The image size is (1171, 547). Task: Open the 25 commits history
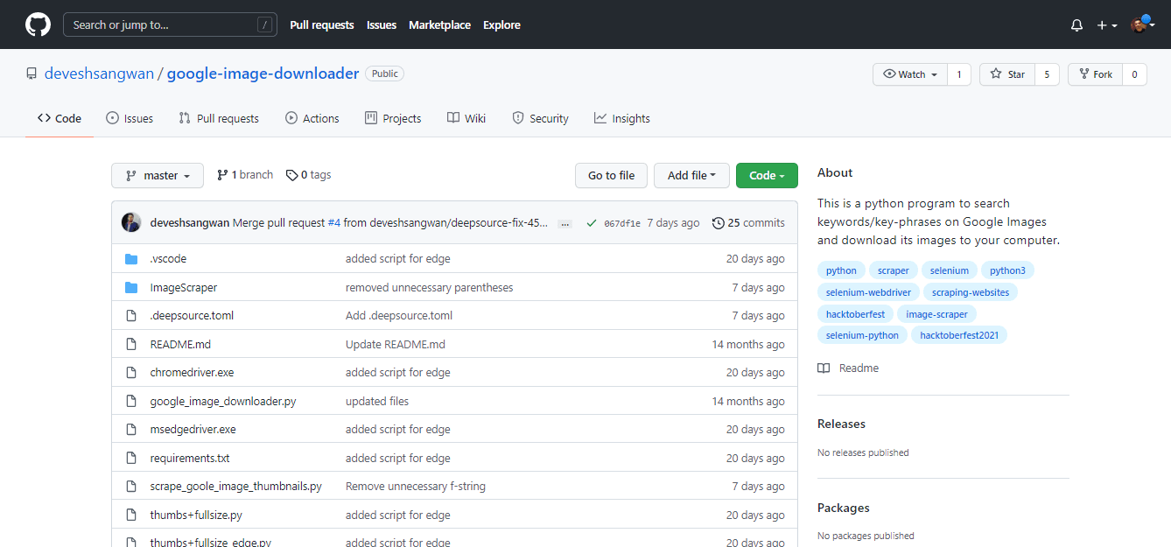pos(748,223)
